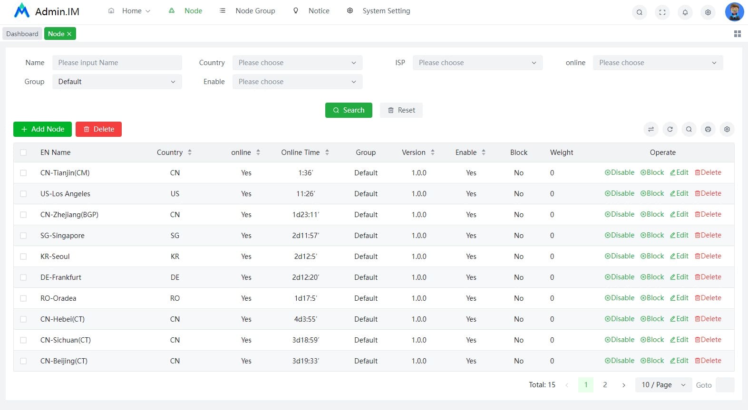Image resolution: width=748 pixels, height=410 pixels.
Task: Open the notification bell icon
Action: pyautogui.click(x=685, y=12)
